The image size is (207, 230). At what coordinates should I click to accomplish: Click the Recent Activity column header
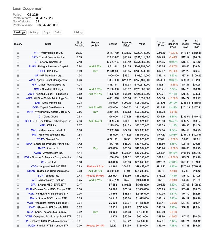tap(95, 44)
